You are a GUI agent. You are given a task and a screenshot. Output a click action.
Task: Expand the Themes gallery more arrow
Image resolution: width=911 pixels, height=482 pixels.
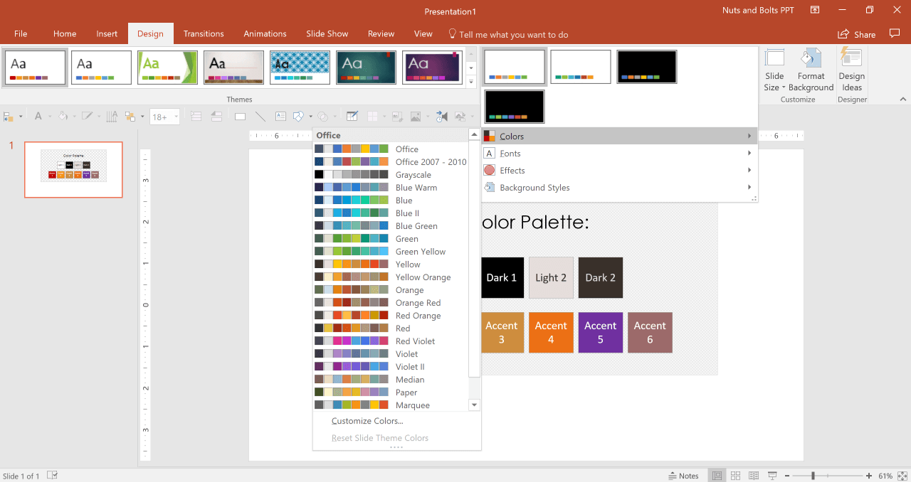pyautogui.click(x=470, y=82)
